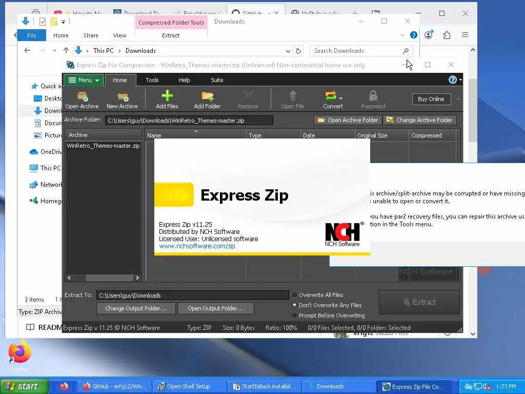
Task: Open the nchsoftware.com/zip link
Action: [x=197, y=246]
